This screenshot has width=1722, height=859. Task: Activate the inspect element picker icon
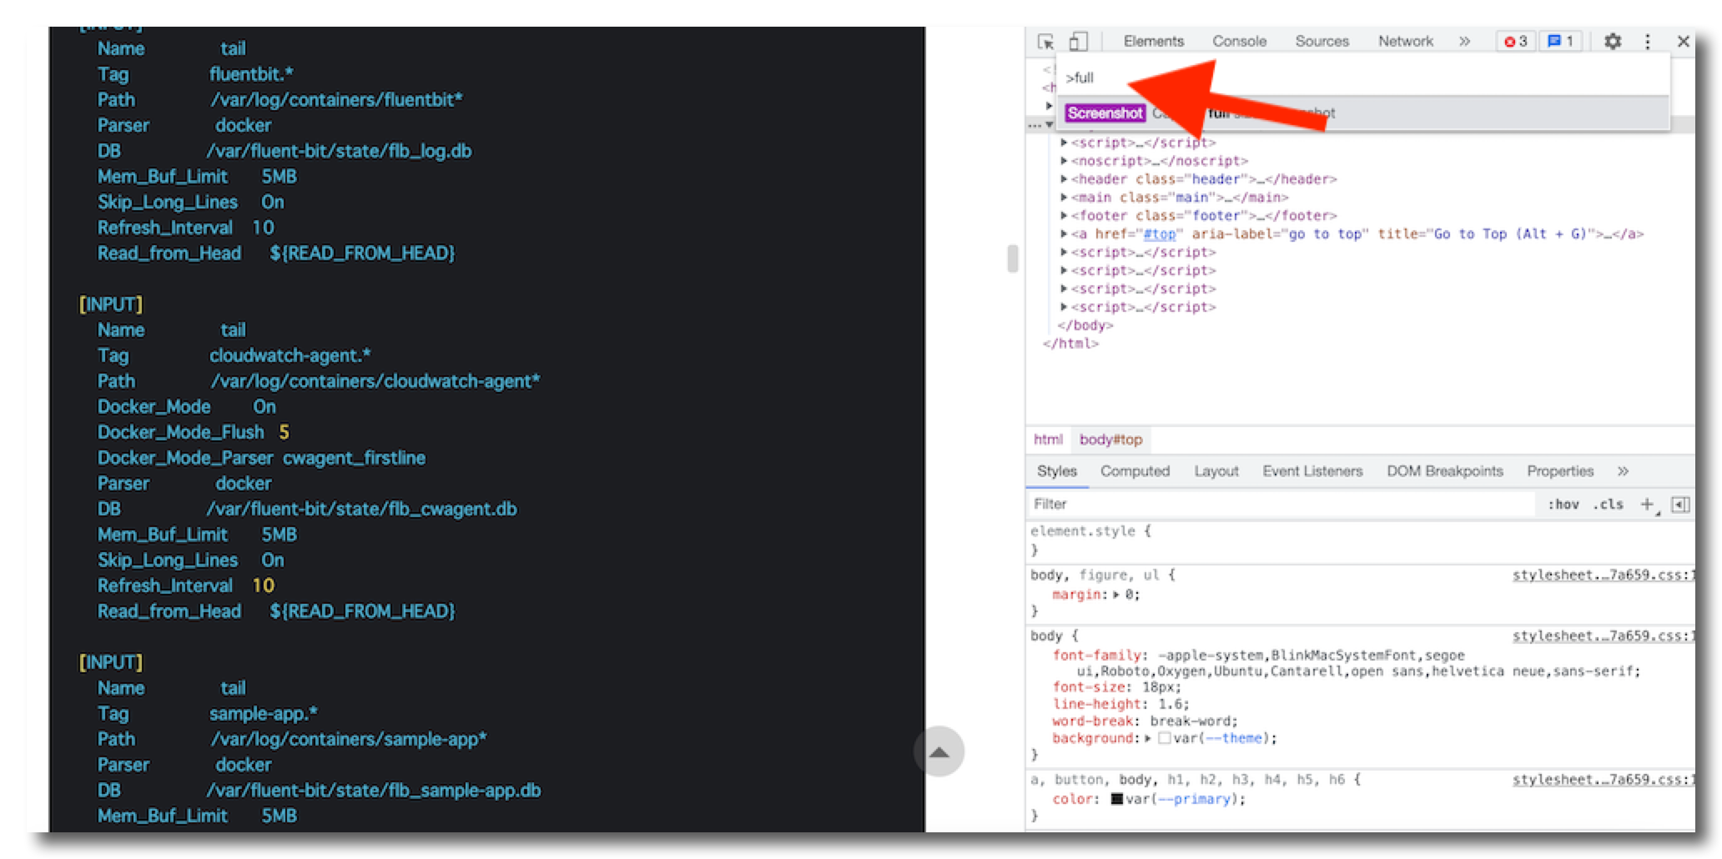point(1045,41)
